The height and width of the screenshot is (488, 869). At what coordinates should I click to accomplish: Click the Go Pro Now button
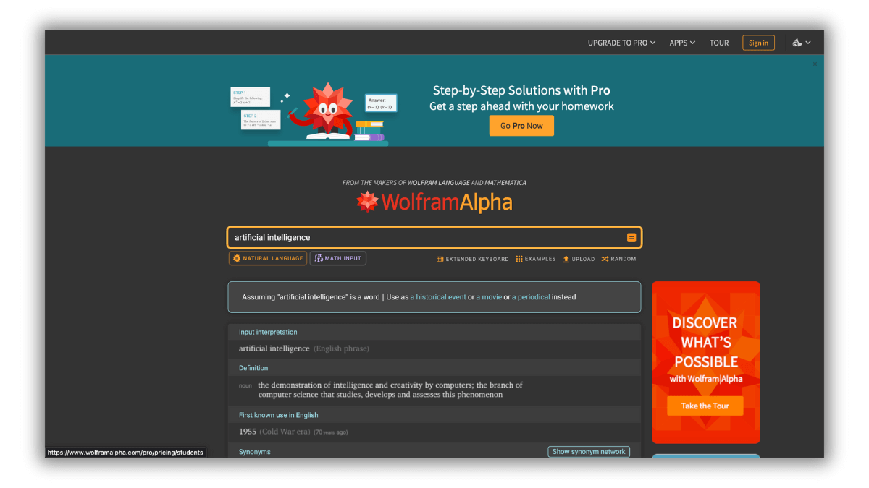521,126
